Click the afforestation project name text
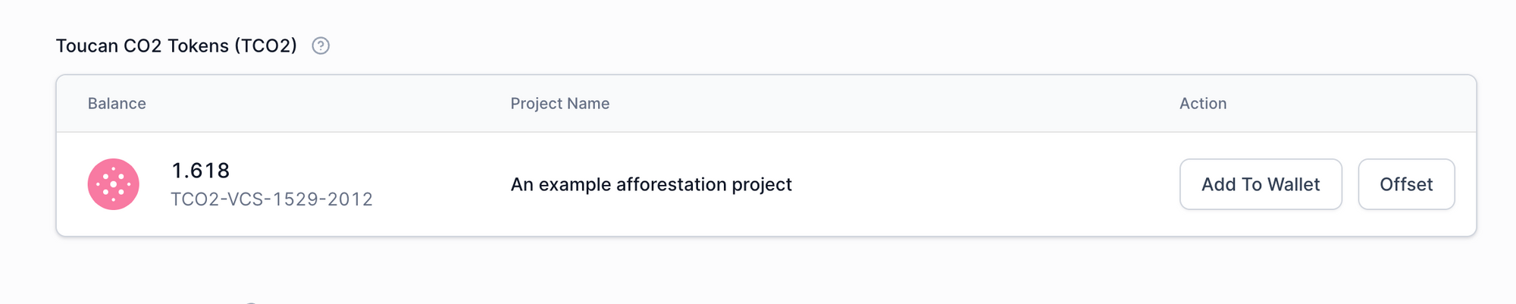The height and width of the screenshot is (304, 1516). tap(650, 184)
